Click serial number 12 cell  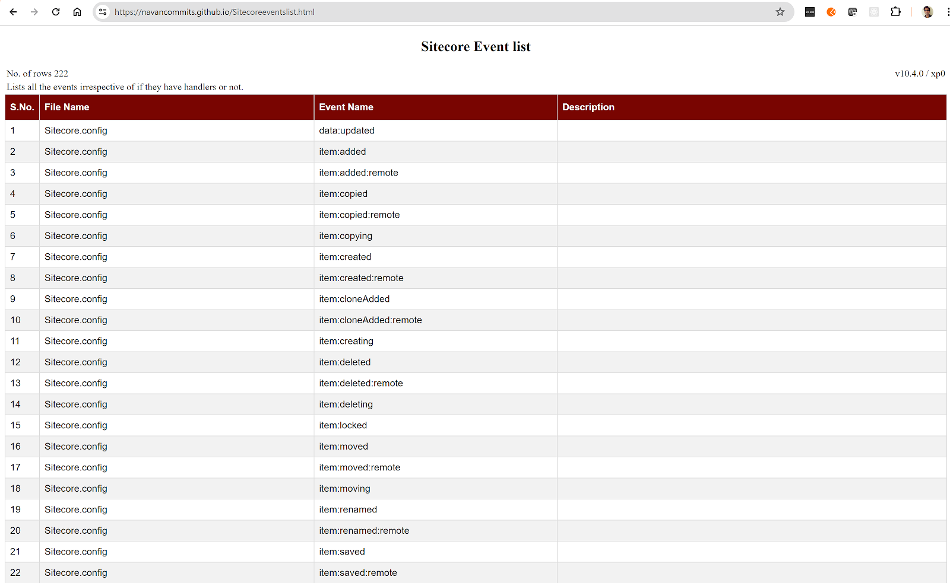coord(22,362)
